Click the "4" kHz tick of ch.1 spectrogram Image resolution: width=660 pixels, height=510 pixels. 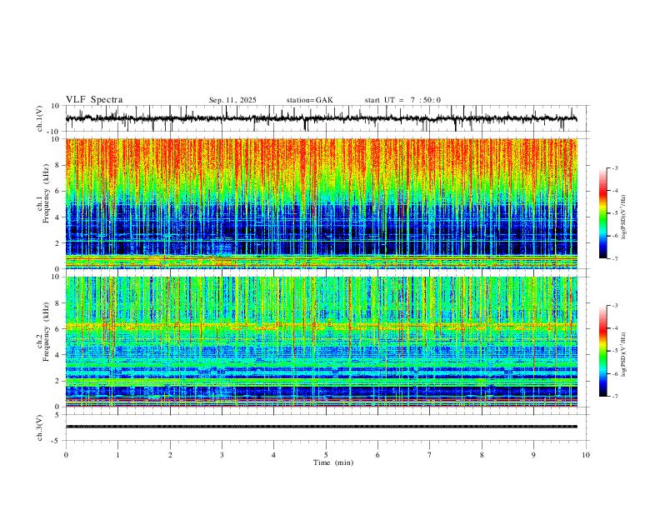click(x=58, y=217)
